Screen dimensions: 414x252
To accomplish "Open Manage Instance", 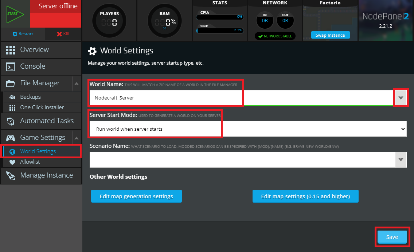I will (x=41, y=175).
